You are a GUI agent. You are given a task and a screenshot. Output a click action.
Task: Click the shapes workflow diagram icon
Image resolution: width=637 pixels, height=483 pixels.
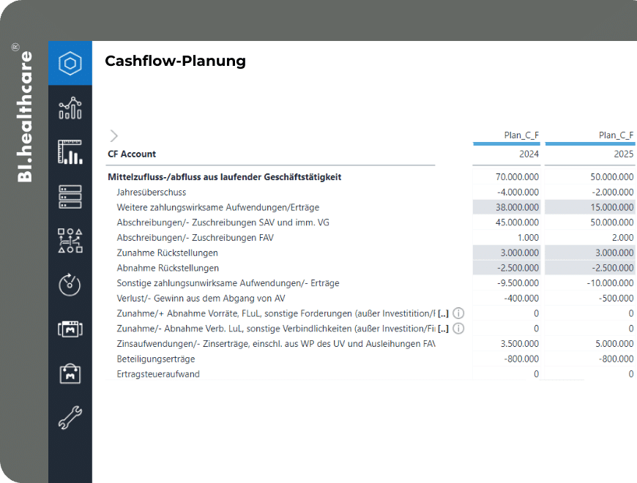70,241
